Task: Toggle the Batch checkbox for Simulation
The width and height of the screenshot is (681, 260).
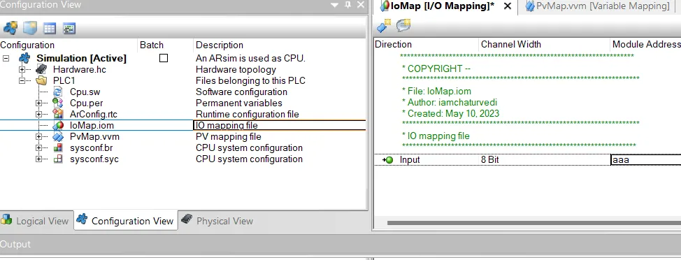Action: [x=164, y=58]
